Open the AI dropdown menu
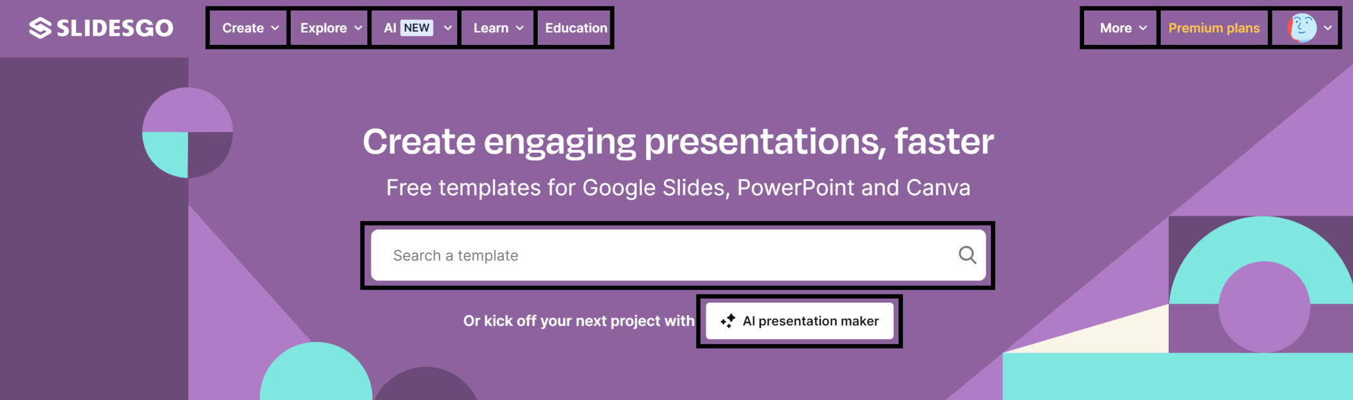 click(x=415, y=28)
